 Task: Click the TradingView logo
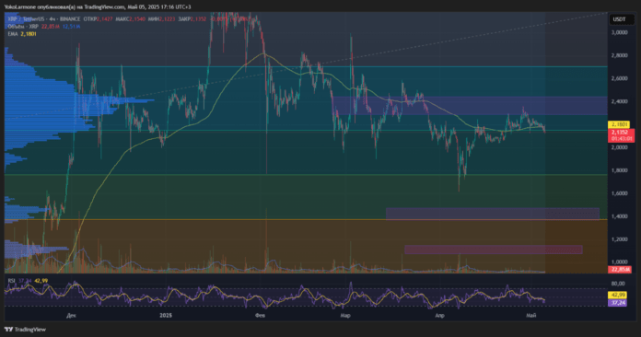[26, 330]
